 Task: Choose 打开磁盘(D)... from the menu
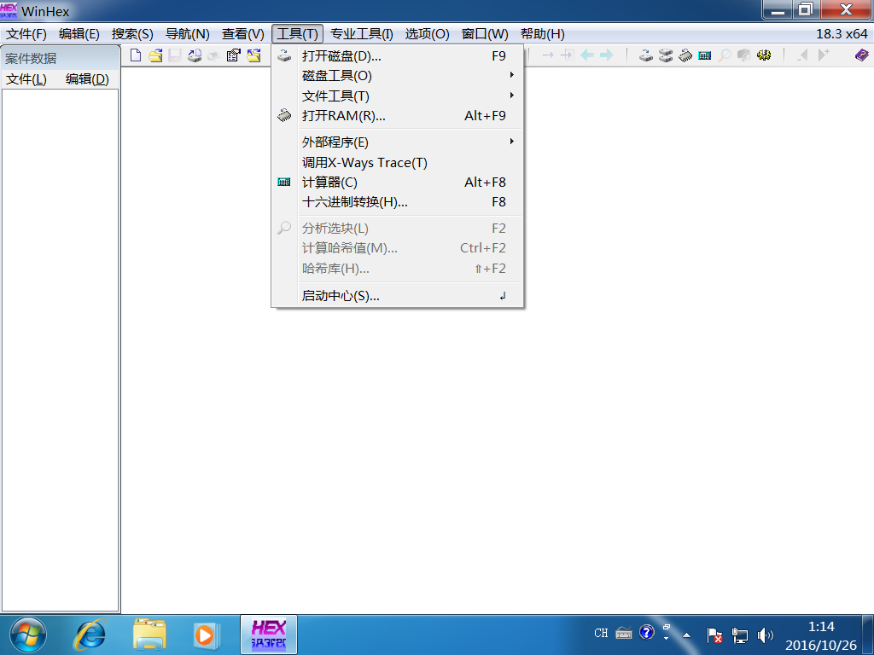pyautogui.click(x=398, y=55)
